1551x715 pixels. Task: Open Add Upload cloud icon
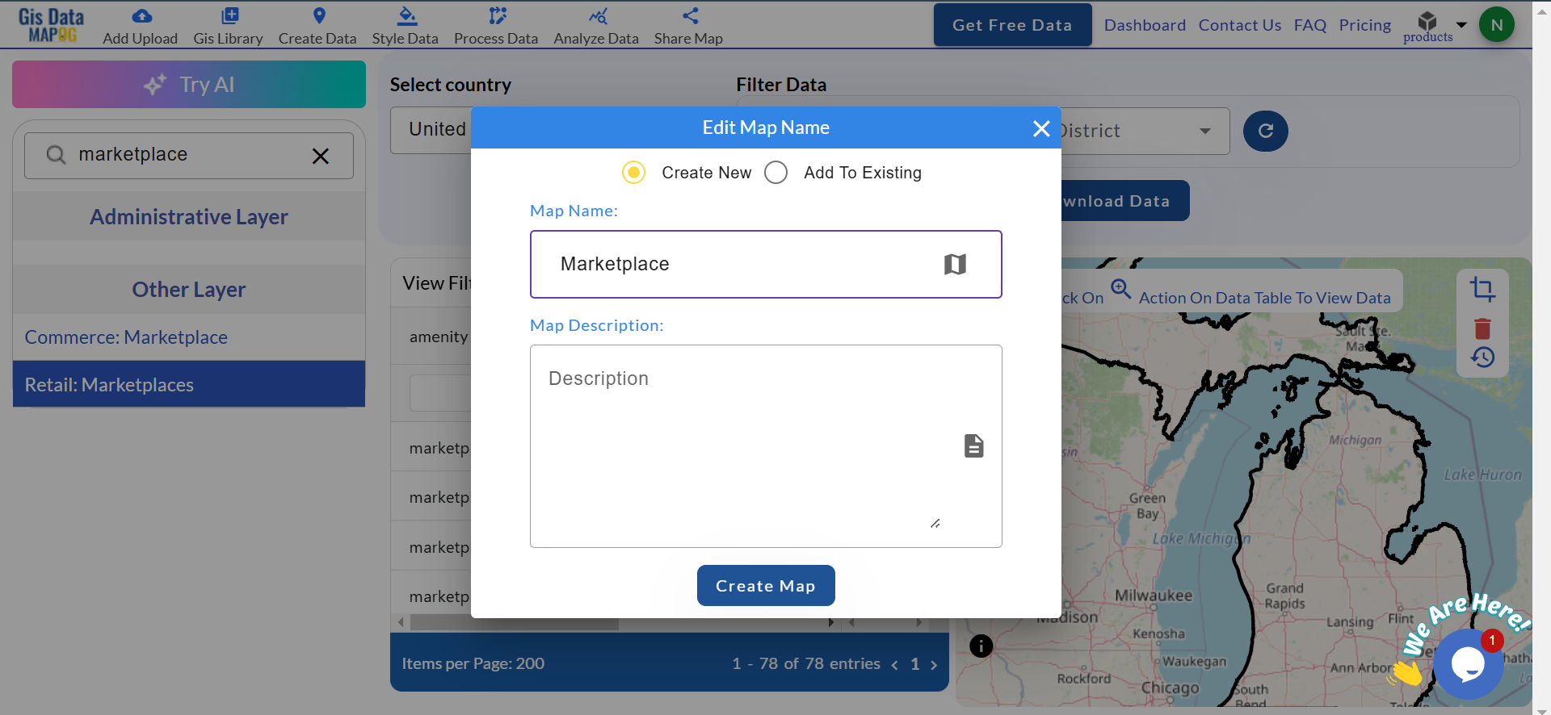(141, 15)
